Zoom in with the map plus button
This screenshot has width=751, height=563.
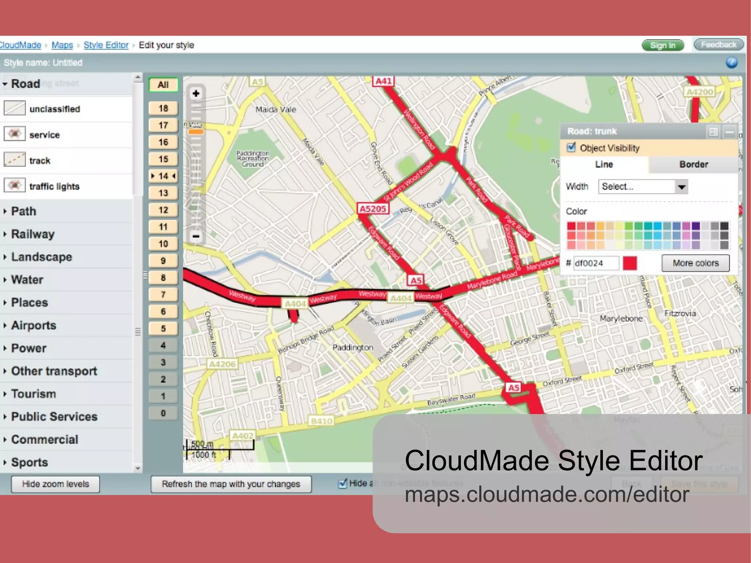tap(196, 94)
